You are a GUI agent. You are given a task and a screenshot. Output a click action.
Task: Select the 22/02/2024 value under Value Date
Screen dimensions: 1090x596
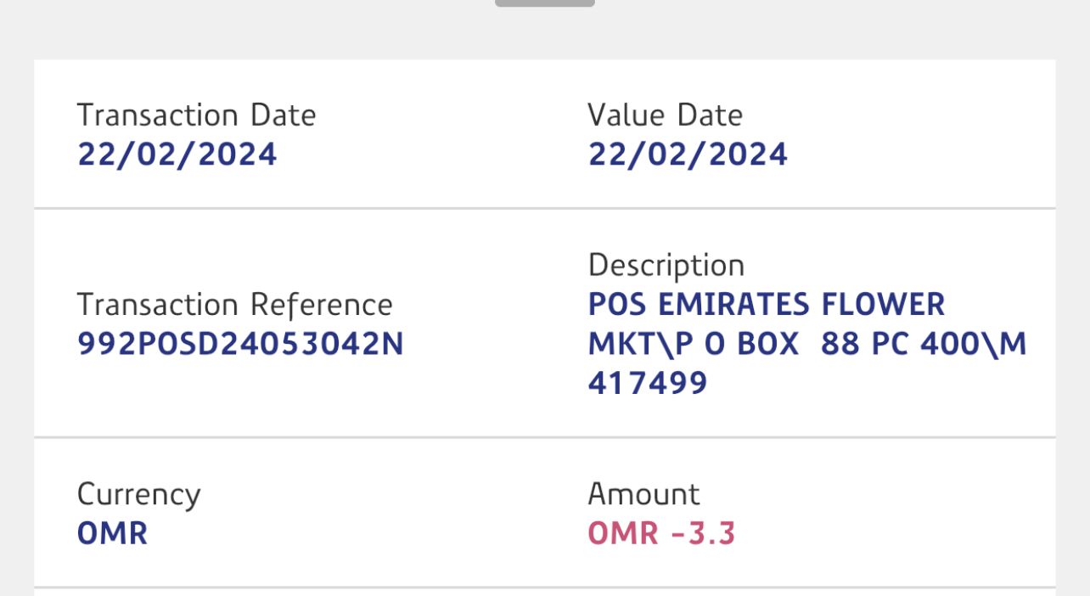click(x=688, y=155)
